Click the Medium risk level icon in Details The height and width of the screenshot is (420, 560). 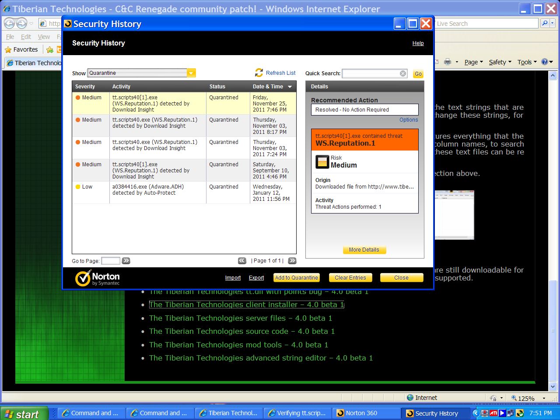(x=322, y=162)
